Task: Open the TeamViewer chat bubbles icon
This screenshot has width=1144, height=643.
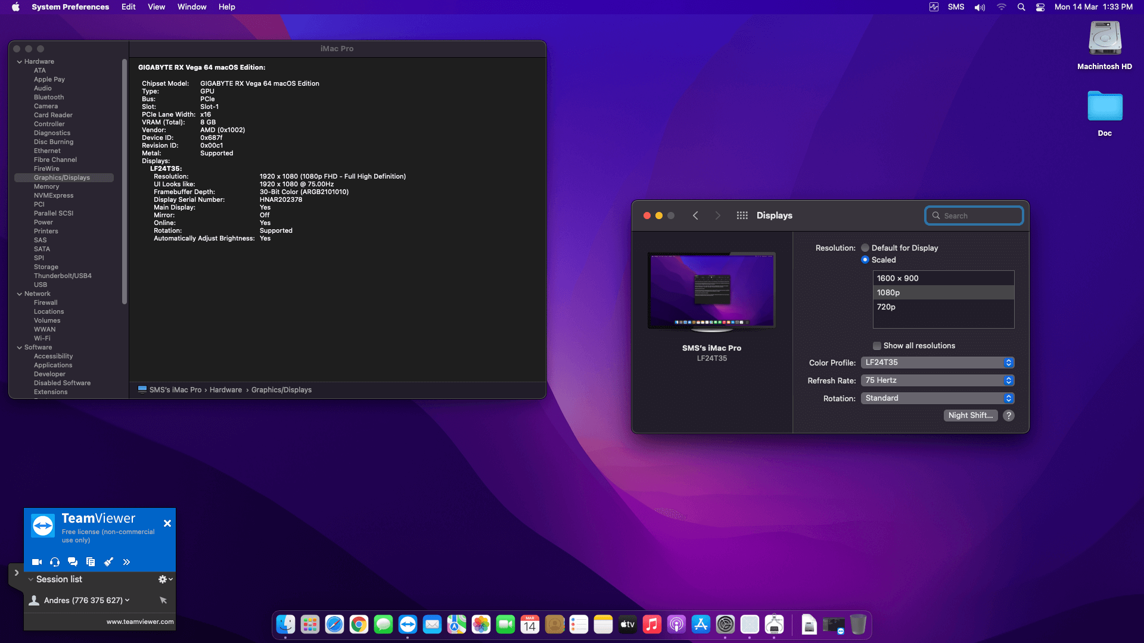Action: pyautogui.click(x=73, y=562)
